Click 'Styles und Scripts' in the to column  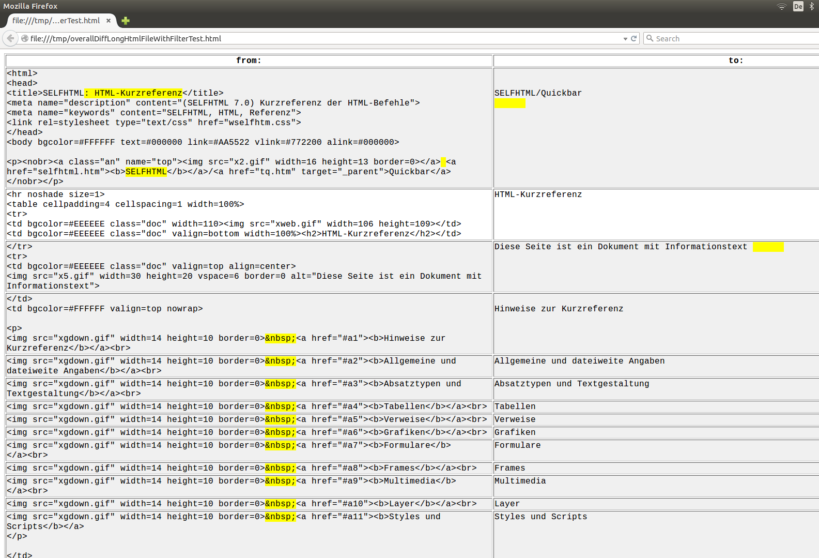coord(540,517)
